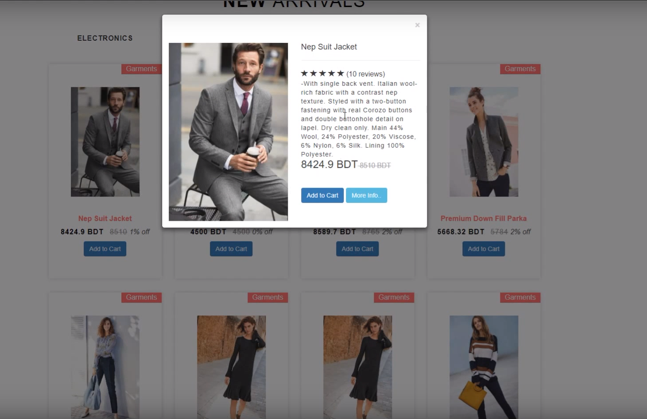This screenshot has height=419, width=647.
Task: Select the 5668.32 BDT price text
Action: click(461, 232)
